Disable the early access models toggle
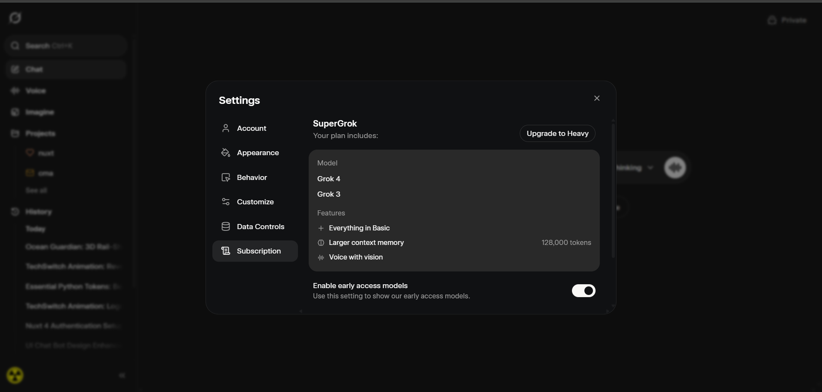The width and height of the screenshot is (822, 392). click(584, 291)
